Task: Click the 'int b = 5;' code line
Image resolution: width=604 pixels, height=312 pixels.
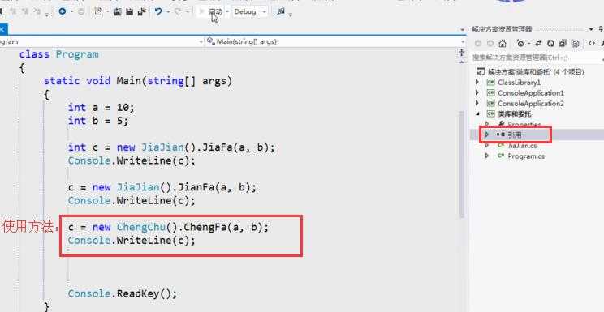Action: [x=98, y=121]
